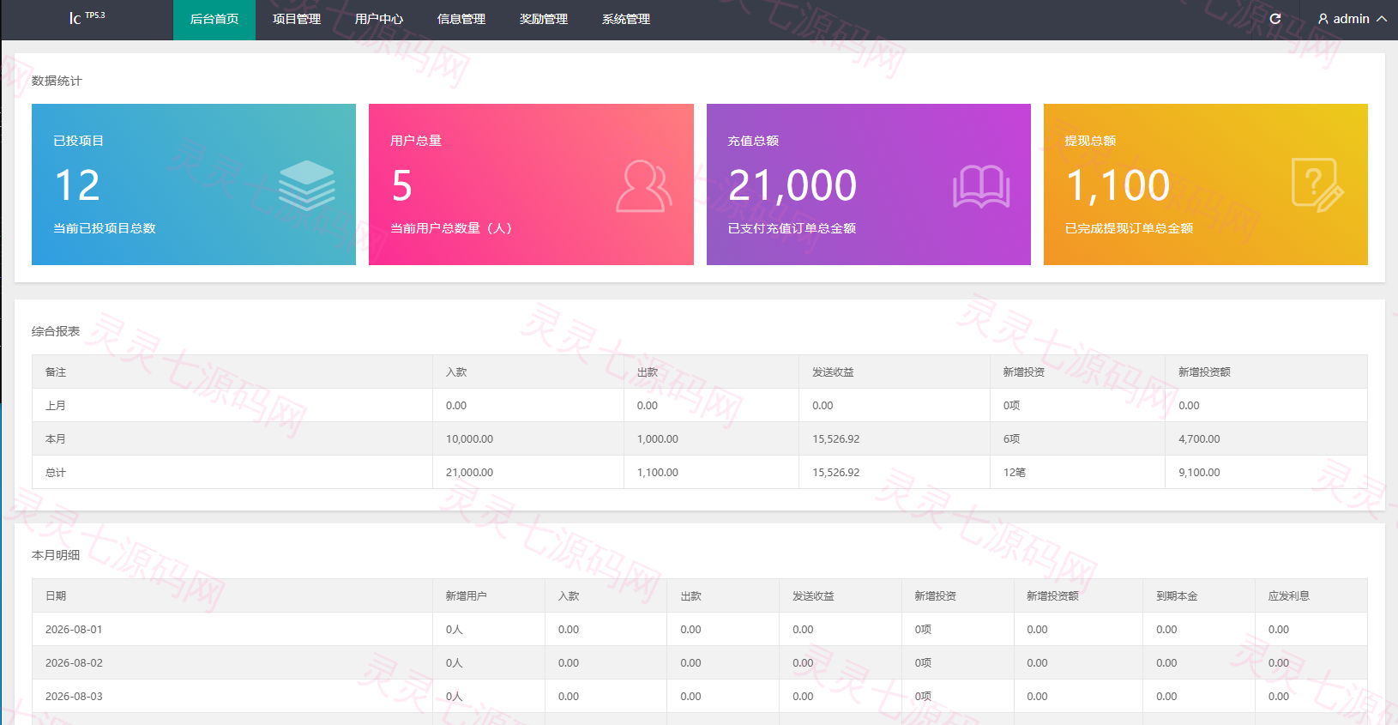The image size is (1398, 725).
Task: Click the layers icon on 已投项目 card
Action: point(307,185)
